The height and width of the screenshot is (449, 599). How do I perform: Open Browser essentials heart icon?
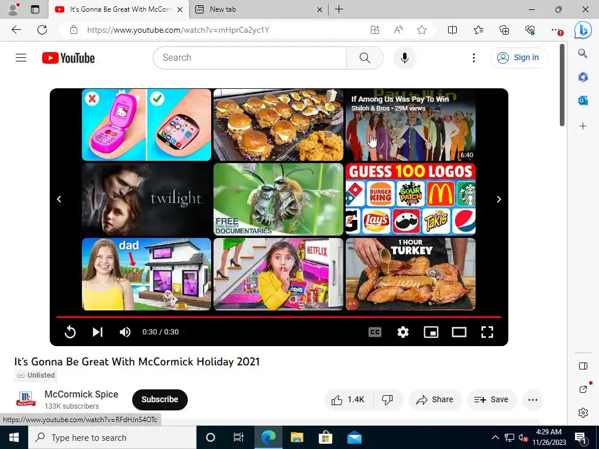pos(530,30)
